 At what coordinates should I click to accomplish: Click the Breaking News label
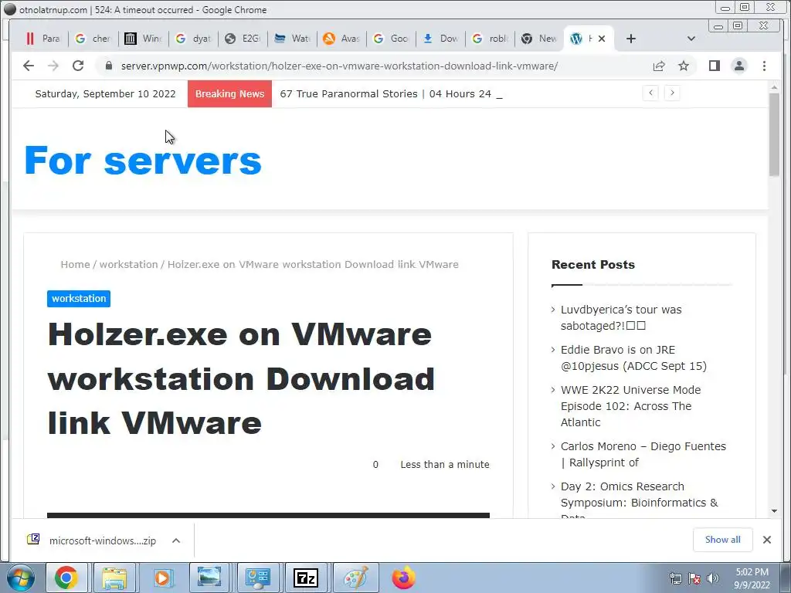click(229, 93)
